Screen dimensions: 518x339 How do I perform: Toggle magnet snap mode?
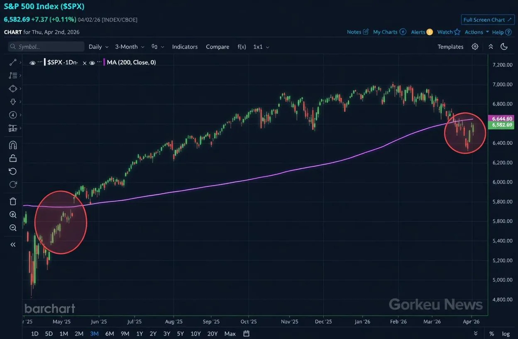13,145
